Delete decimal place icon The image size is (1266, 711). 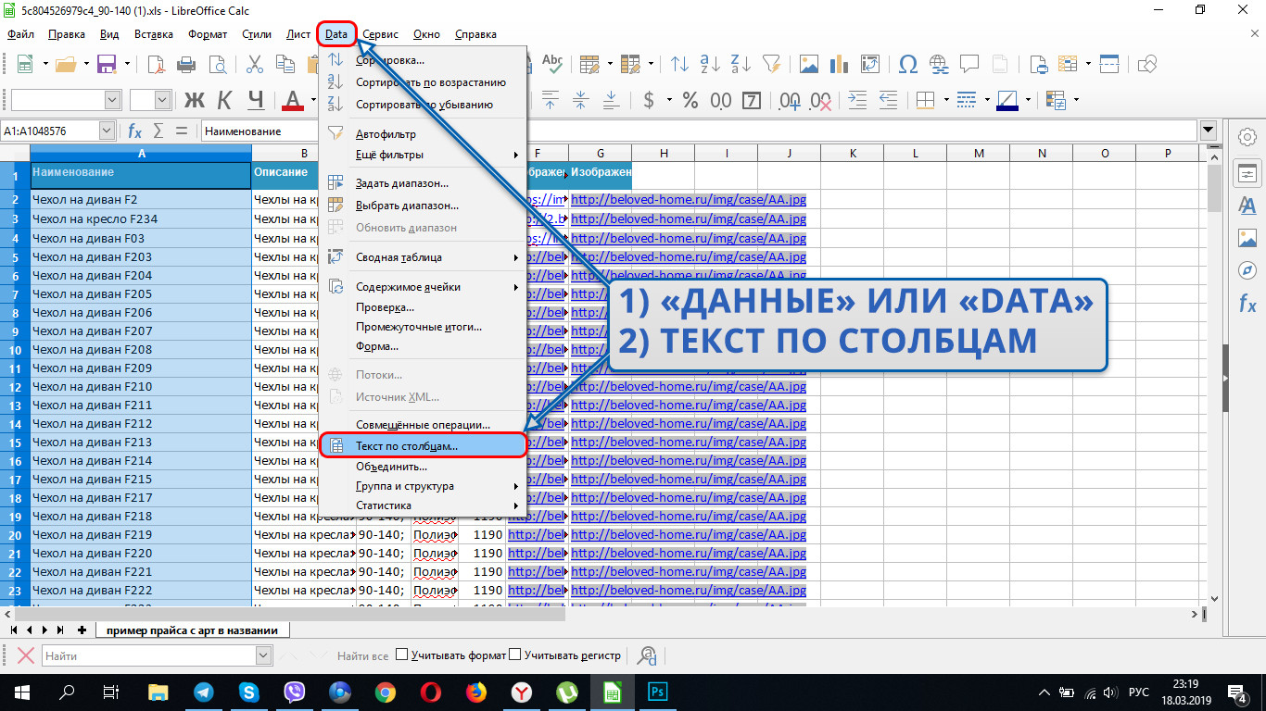click(x=820, y=100)
